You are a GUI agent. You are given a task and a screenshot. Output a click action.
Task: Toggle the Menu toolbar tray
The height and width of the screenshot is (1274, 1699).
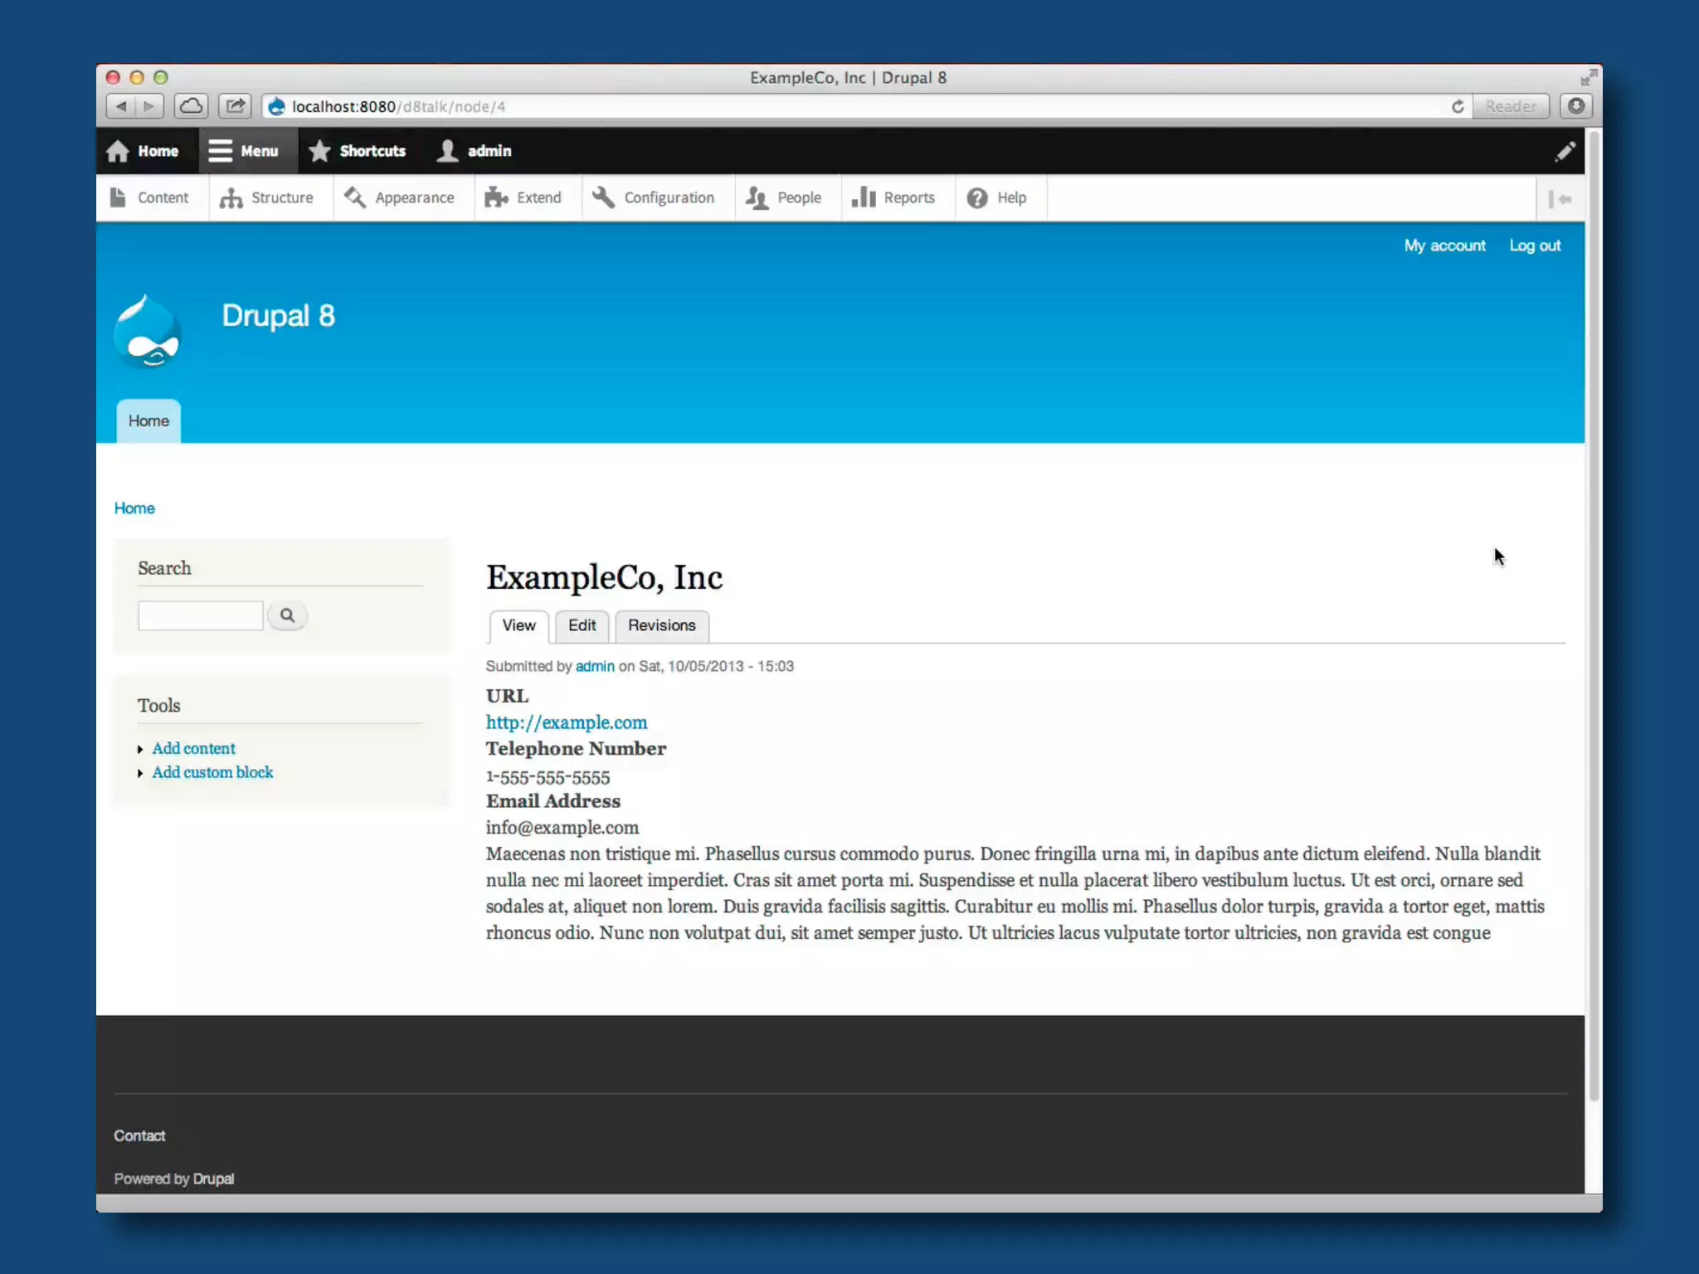(x=244, y=151)
